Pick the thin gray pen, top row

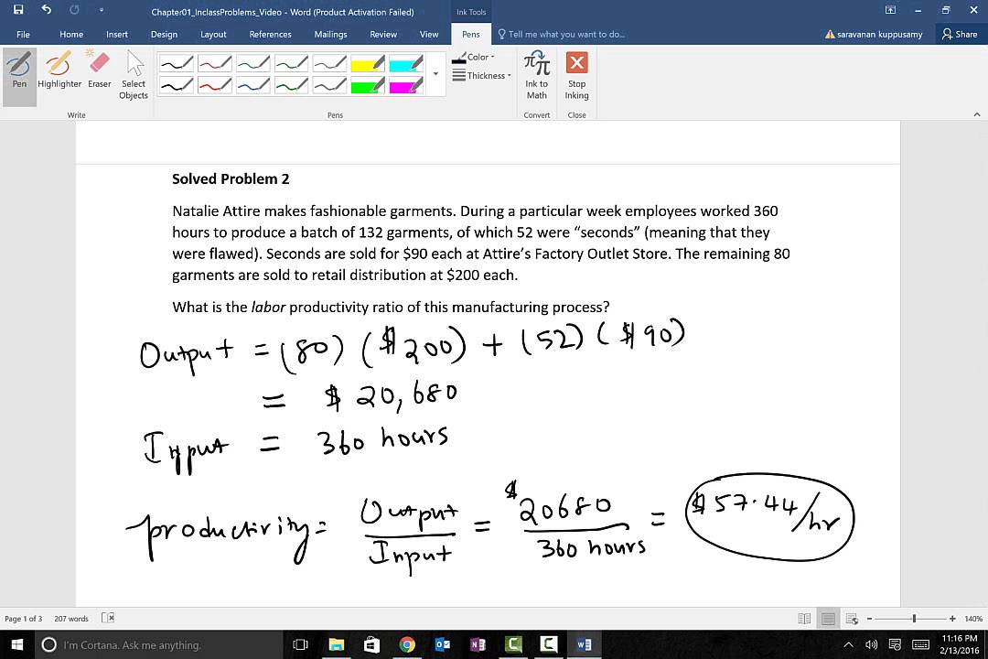click(x=330, y=63)
